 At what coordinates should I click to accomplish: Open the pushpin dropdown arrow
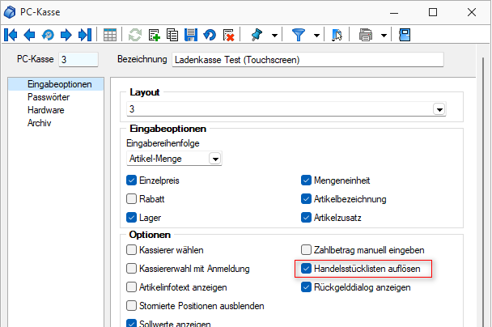(x=274, y=35)
